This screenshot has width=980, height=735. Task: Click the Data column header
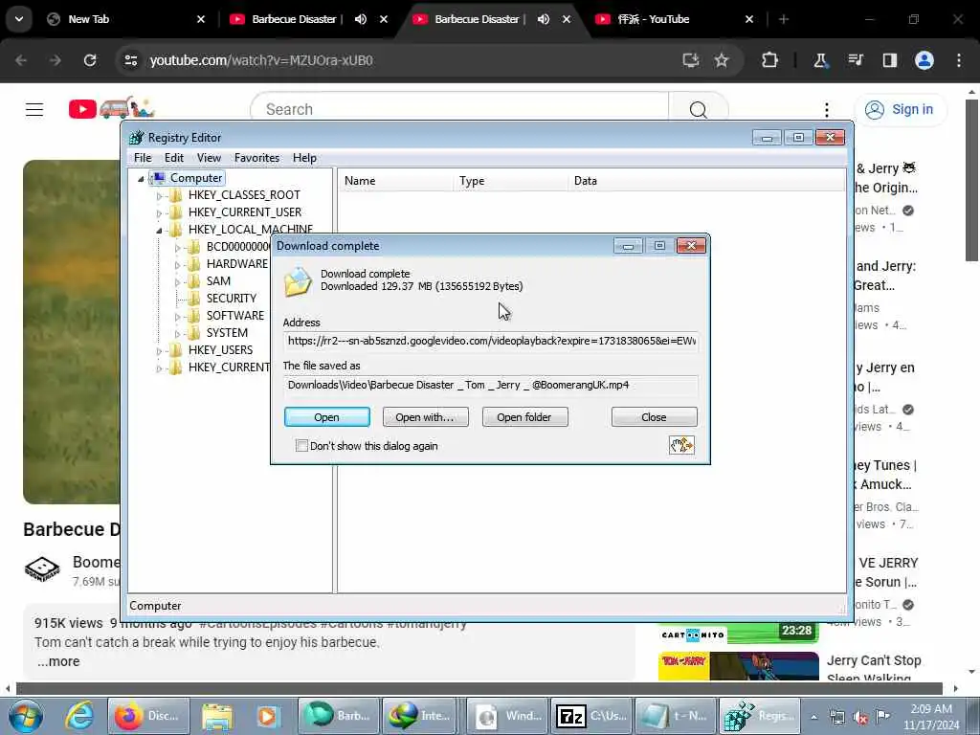point(706,181)
